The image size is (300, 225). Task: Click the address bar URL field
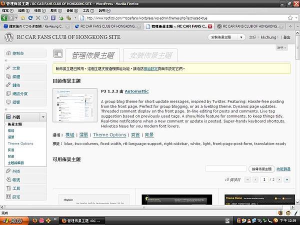tap(183, 18)
